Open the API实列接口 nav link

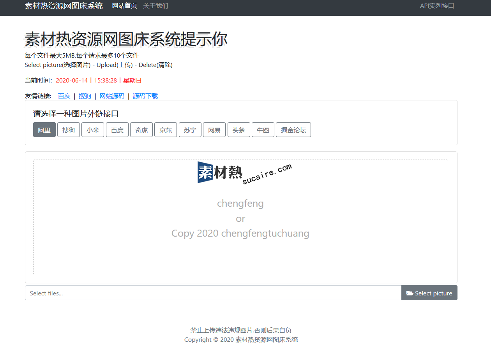437,6
